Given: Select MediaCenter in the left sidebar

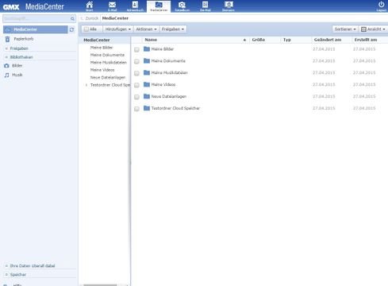Looking at the screenshot, I should [36, 29].
